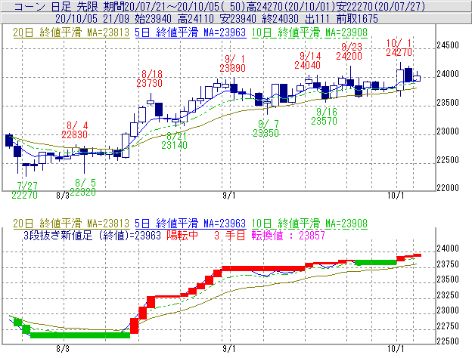
Task: Click the lower chart 10日 終値平滑 MA=23908 legend
Action: coord(309,224)
